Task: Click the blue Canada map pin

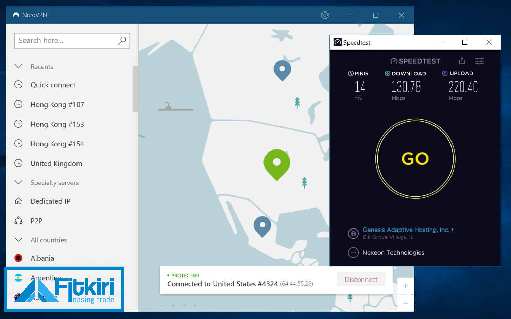Action: (x=282, y=70)
